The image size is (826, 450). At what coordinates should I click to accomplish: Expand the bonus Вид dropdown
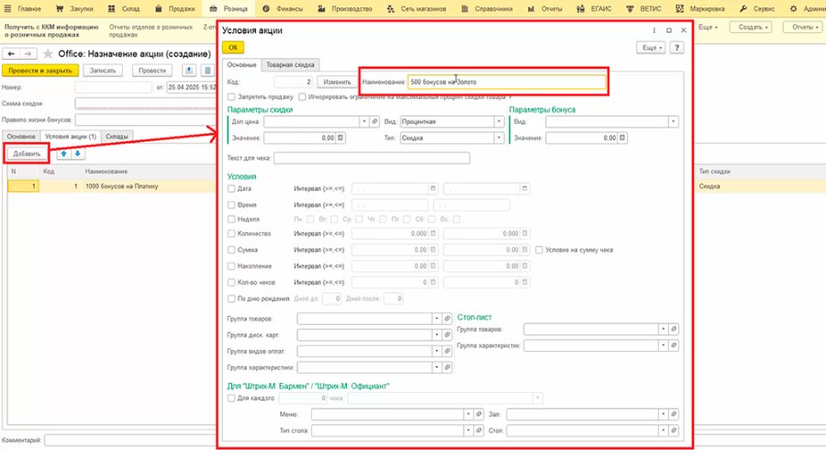(674, 122)
